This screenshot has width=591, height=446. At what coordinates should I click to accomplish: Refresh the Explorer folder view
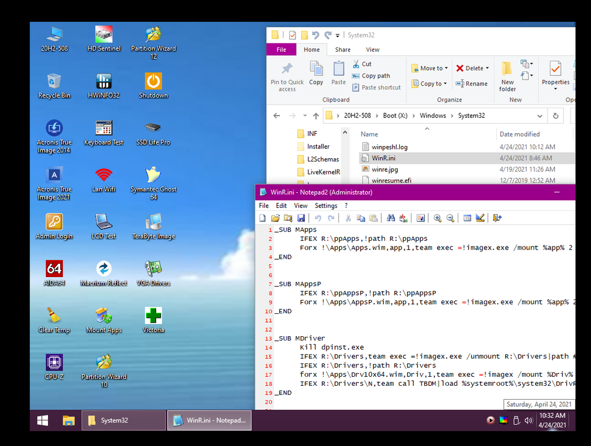coord(555,116)
